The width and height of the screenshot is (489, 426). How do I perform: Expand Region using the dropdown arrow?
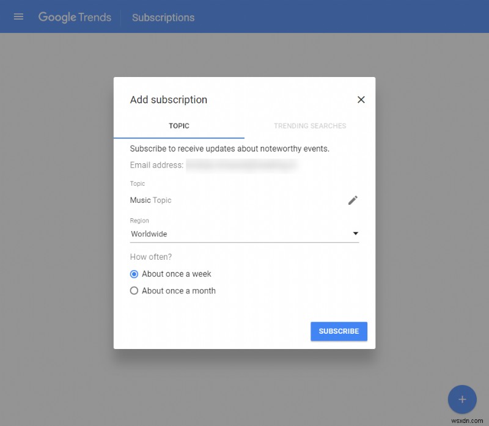click(x=355, y=233)
